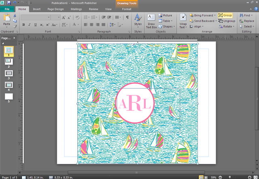The image size is (259, 179).
Task: Toggle Align Text Left
Action: point(85,25)
